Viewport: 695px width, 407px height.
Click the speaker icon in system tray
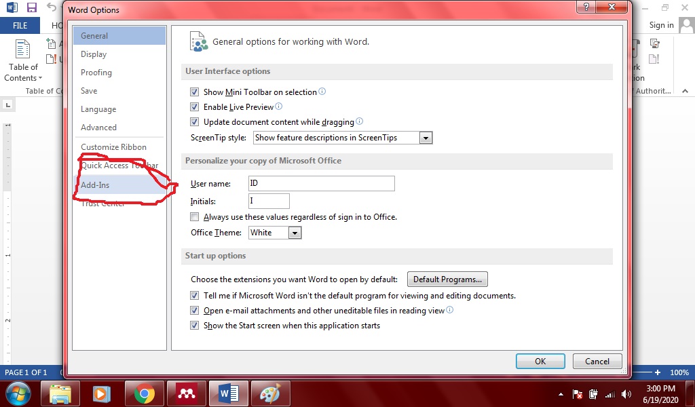click(626, 393)
